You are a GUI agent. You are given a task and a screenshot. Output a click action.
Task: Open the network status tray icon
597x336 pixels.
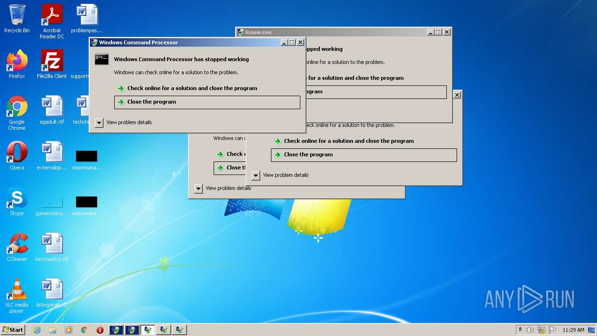point(541,330)
